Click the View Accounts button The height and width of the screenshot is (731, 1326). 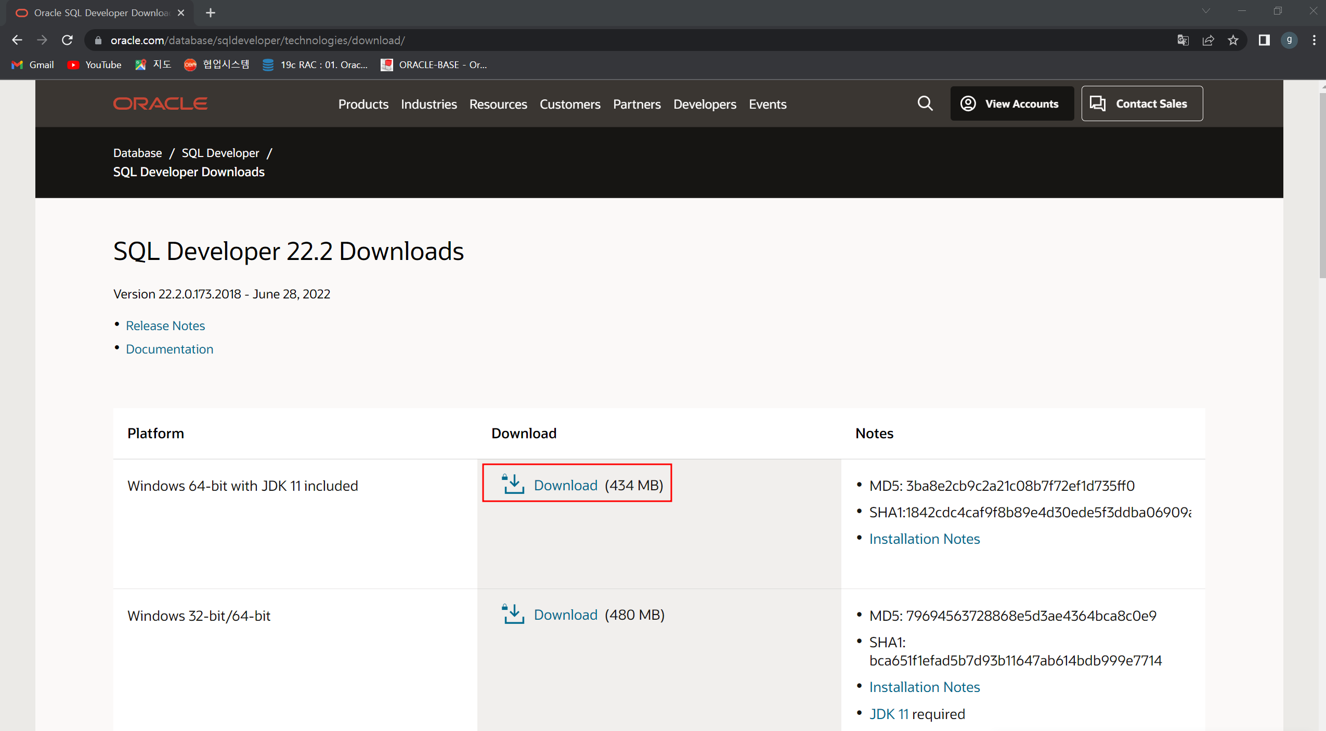click(1011, 103)
